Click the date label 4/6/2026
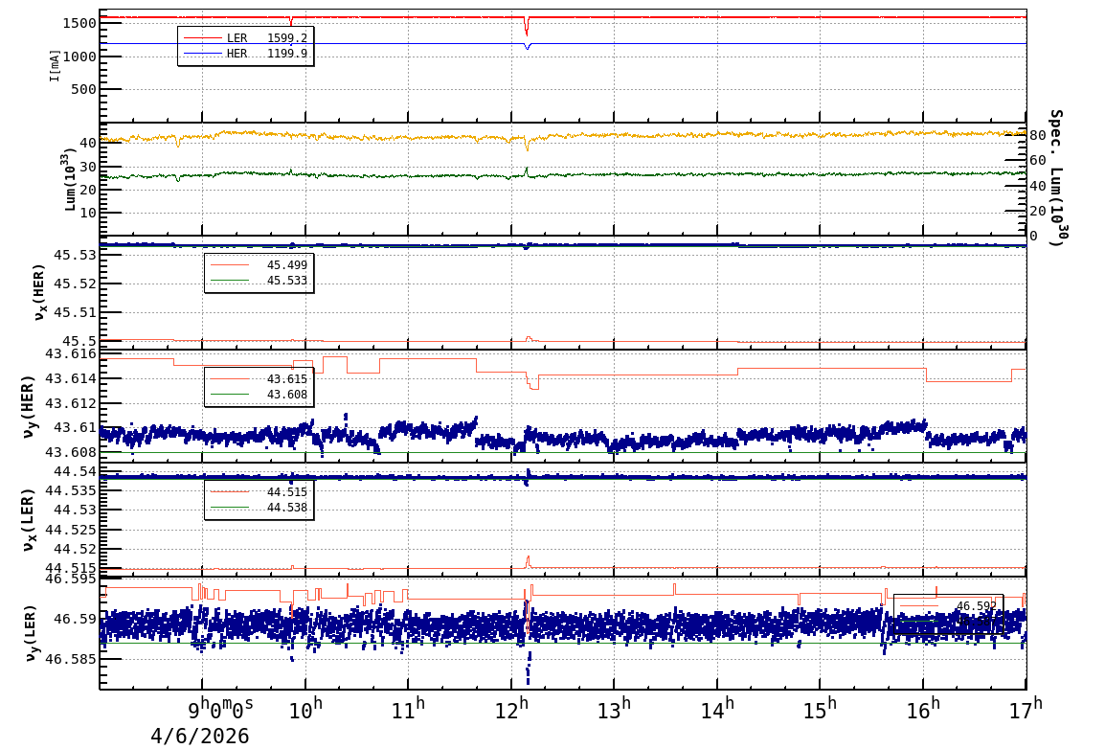The width and height of the screenshot is (1105, 749). pos(200,736)
